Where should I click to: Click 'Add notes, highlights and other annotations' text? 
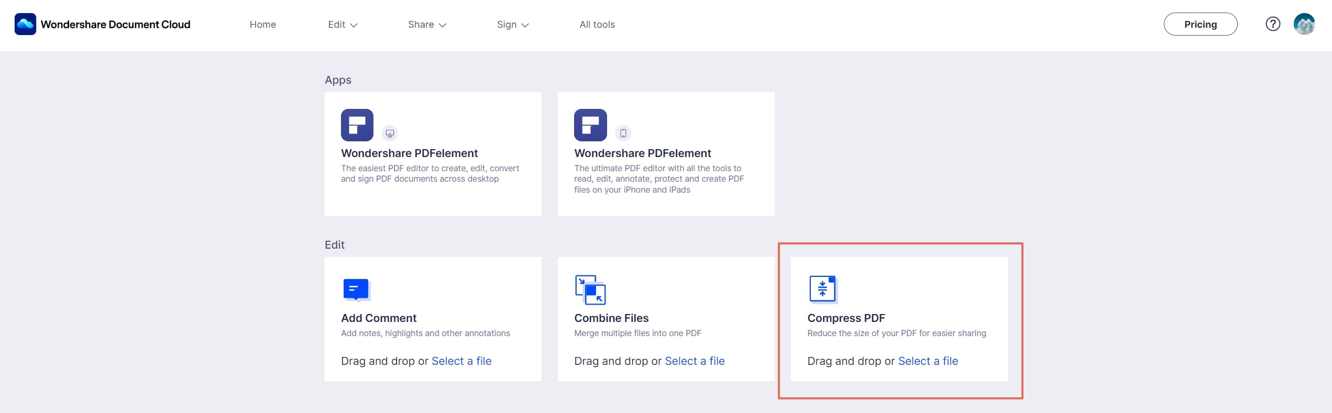tap(425, 333)
